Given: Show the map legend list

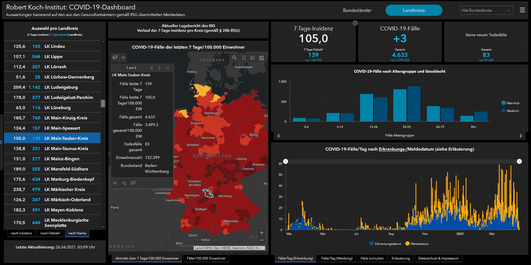Looking at the screenshot, I should pyautogui.click(x=252, y=58).
